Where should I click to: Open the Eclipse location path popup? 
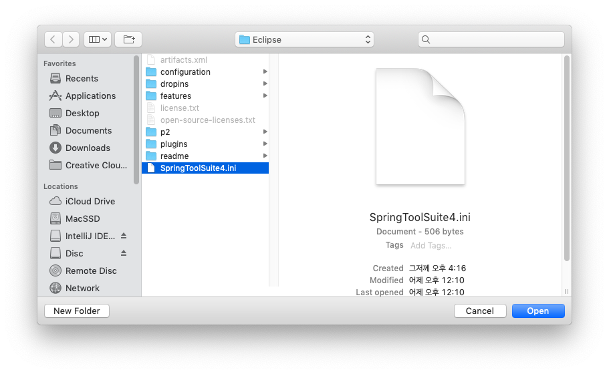click(304, 39)
